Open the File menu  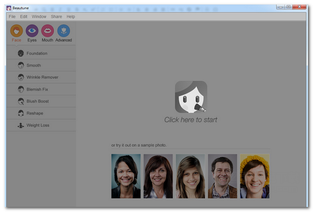pyautogui.click(x=12, y=16)
